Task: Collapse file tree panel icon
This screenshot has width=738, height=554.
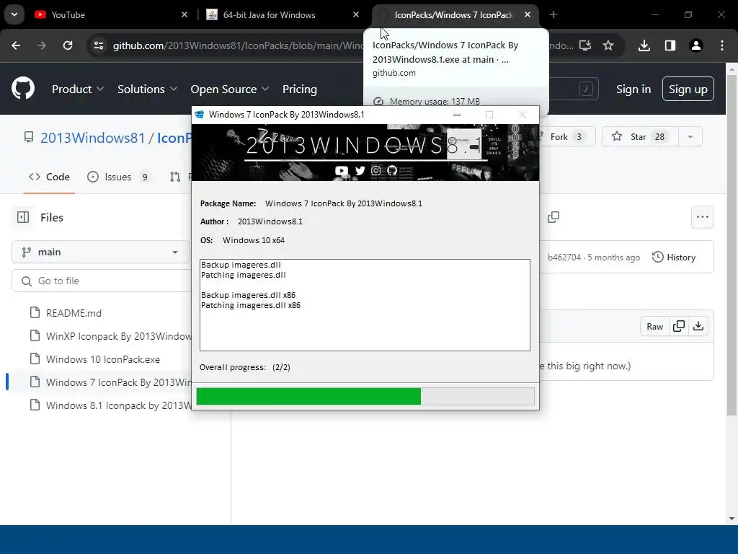Action: (23, 217)
